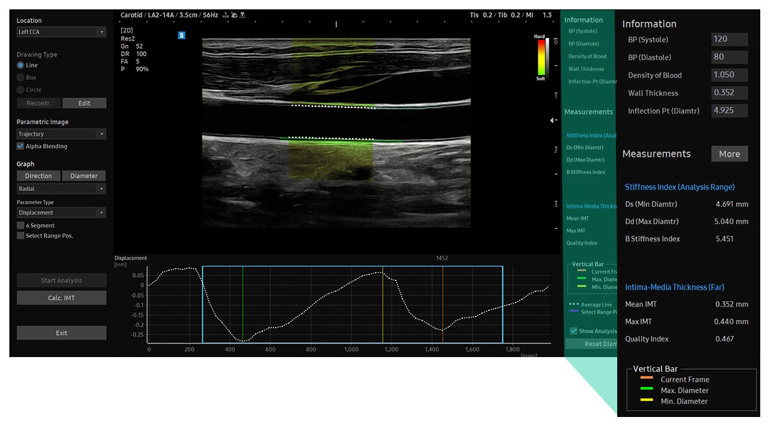Click the Edit button
769x427 pixels.
pos(84,103)
